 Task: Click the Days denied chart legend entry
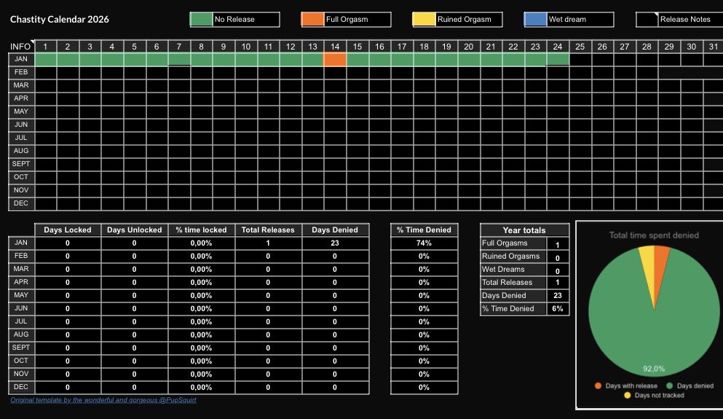coord(690,385)
